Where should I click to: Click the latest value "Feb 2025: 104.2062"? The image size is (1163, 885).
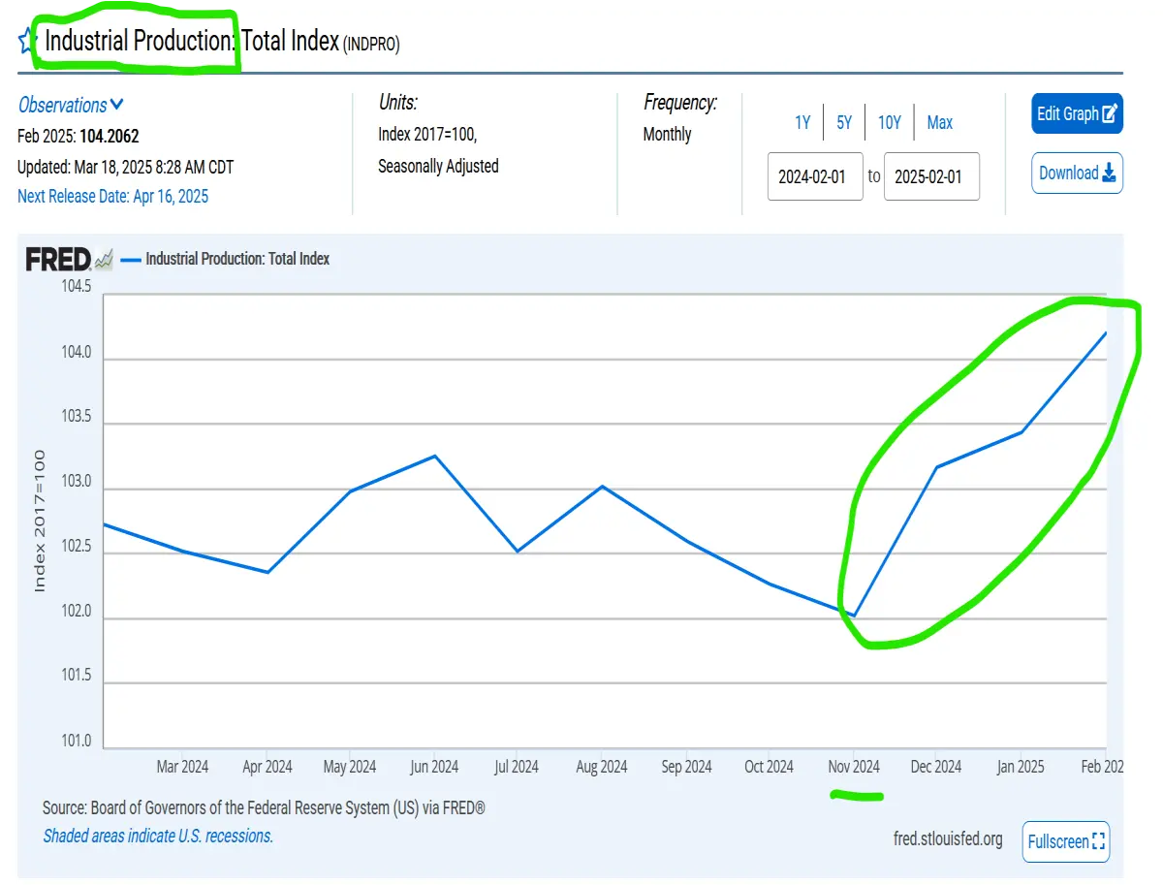(x=79, y=137)
